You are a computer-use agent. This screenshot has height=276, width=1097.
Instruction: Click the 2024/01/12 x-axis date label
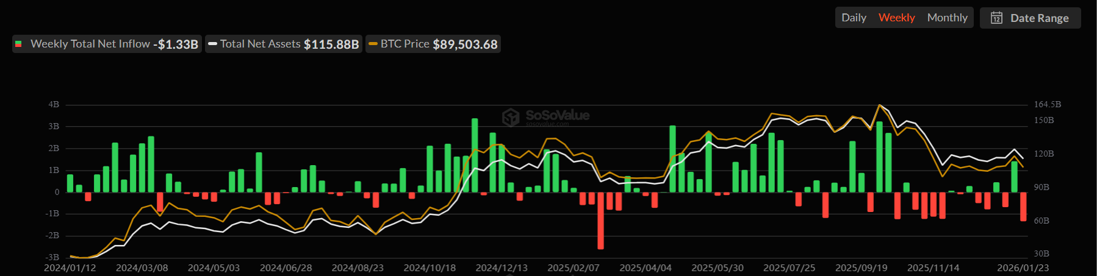[x=70, y=267]
